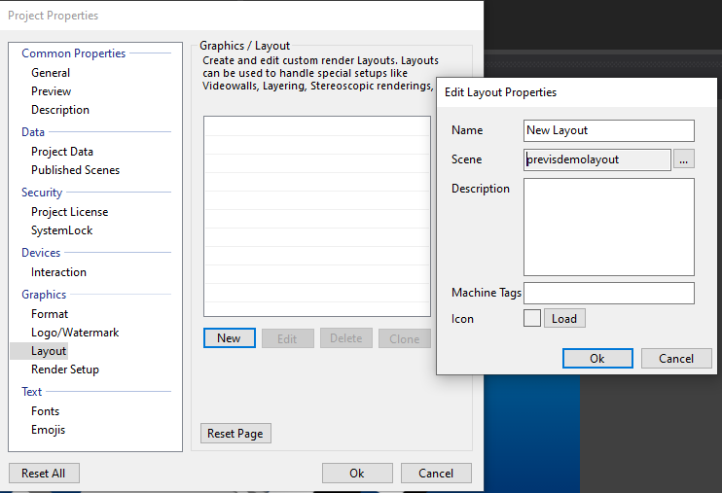Click the scene browse ellipsis button
The height and width of the screenshot is (493, 722).
point(684,158)
